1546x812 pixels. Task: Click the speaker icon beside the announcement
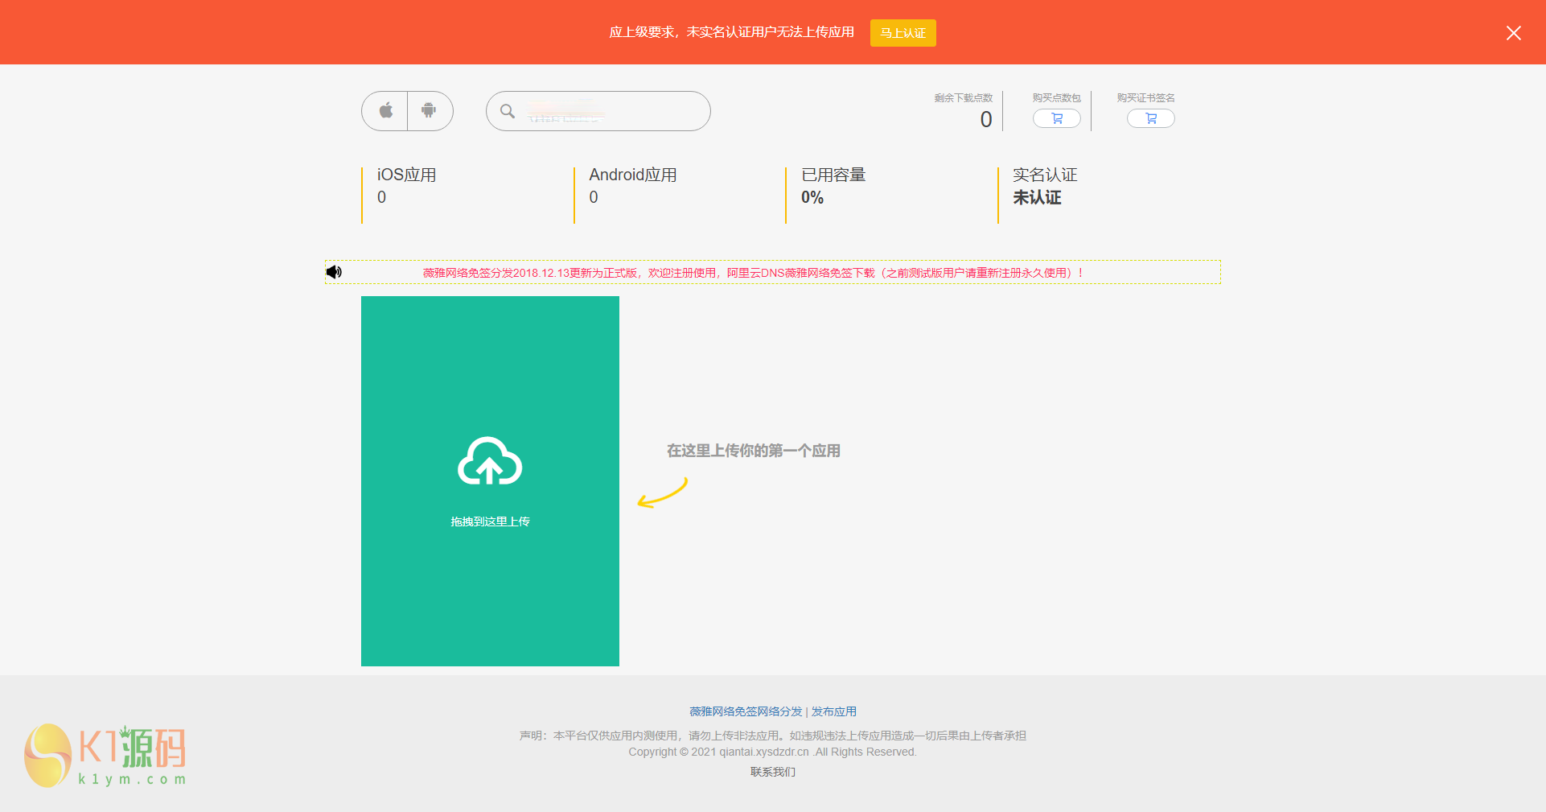pos(334,272)
